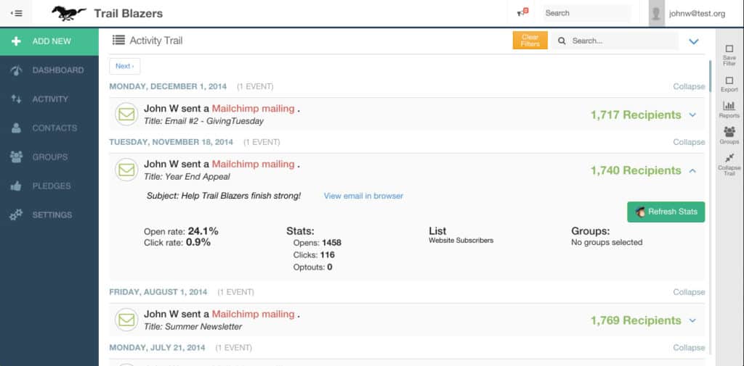Collapse the Tuesday, November 18, 2014 section

click(689, 142)
